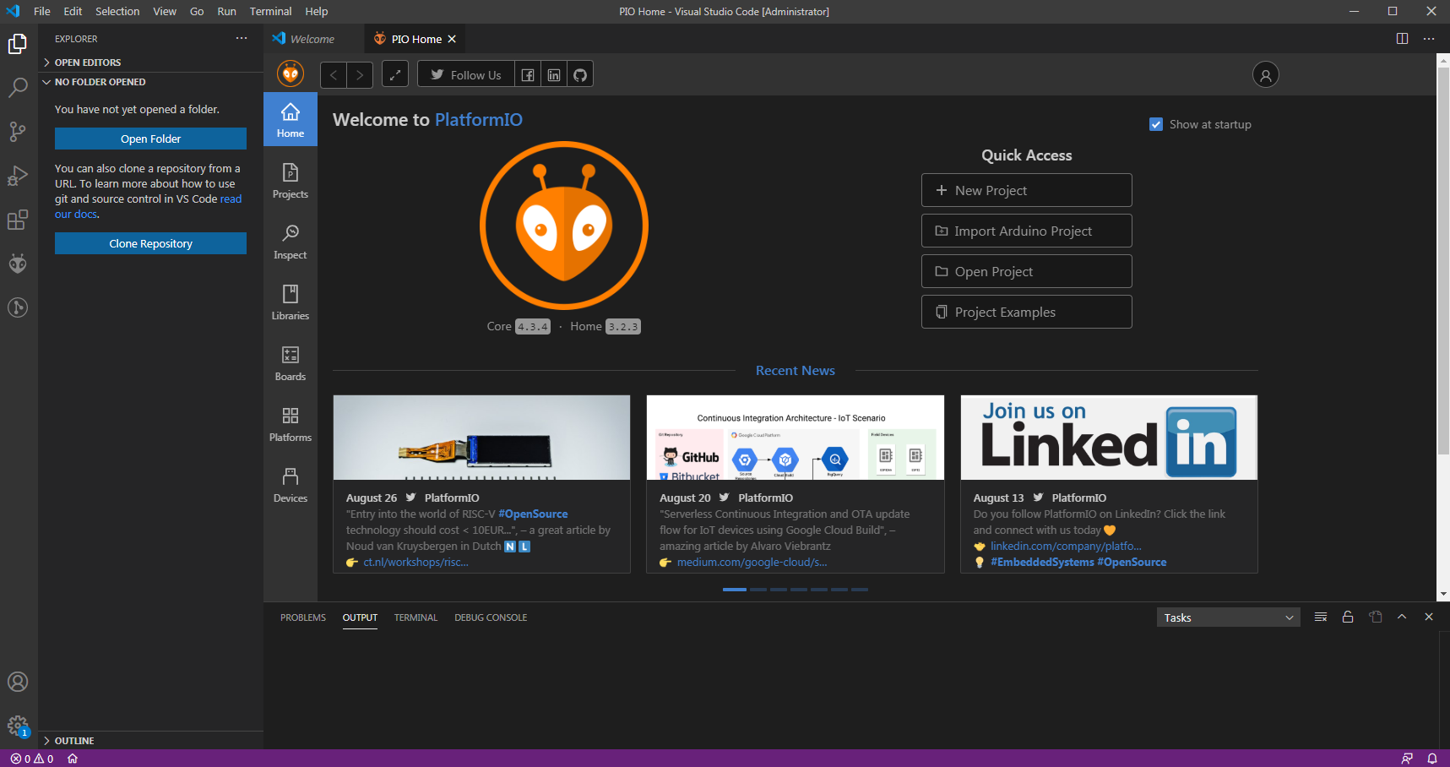
Task: Open PlatformIO Facebook page icon
Action: (x=528, y=75)
